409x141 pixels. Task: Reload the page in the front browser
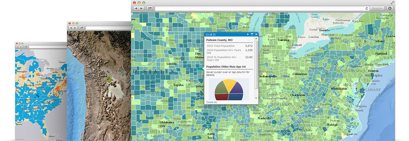[367, 9]
